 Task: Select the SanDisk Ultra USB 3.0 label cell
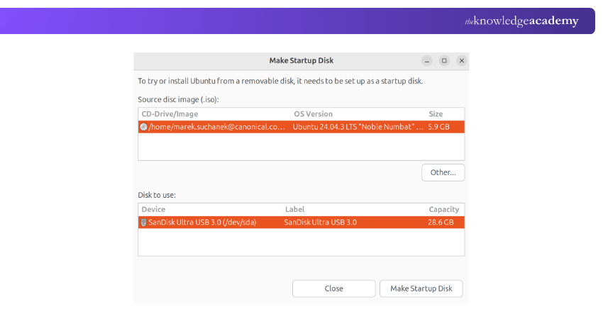pyautogui.click(x=321, y=222)
